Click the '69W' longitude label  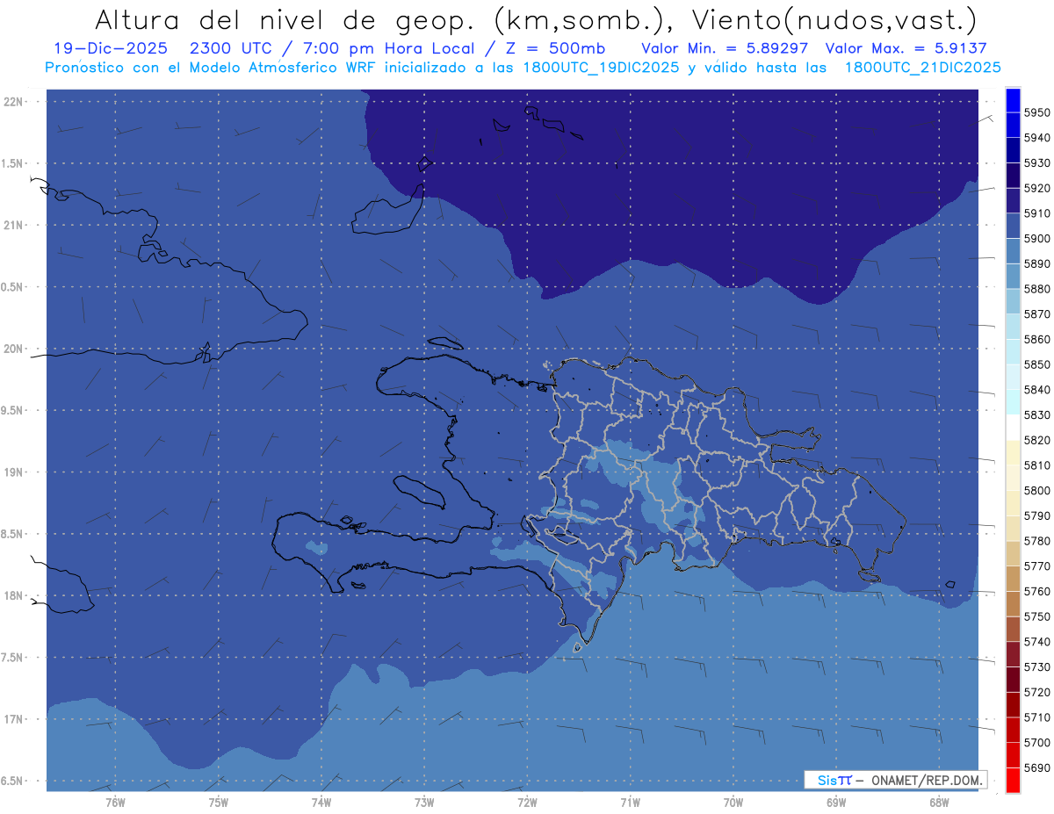pyautogui.click(x=835, y=802)
